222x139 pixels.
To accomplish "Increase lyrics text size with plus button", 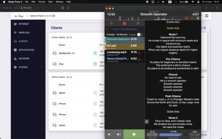I will click(x=155, y=135).
